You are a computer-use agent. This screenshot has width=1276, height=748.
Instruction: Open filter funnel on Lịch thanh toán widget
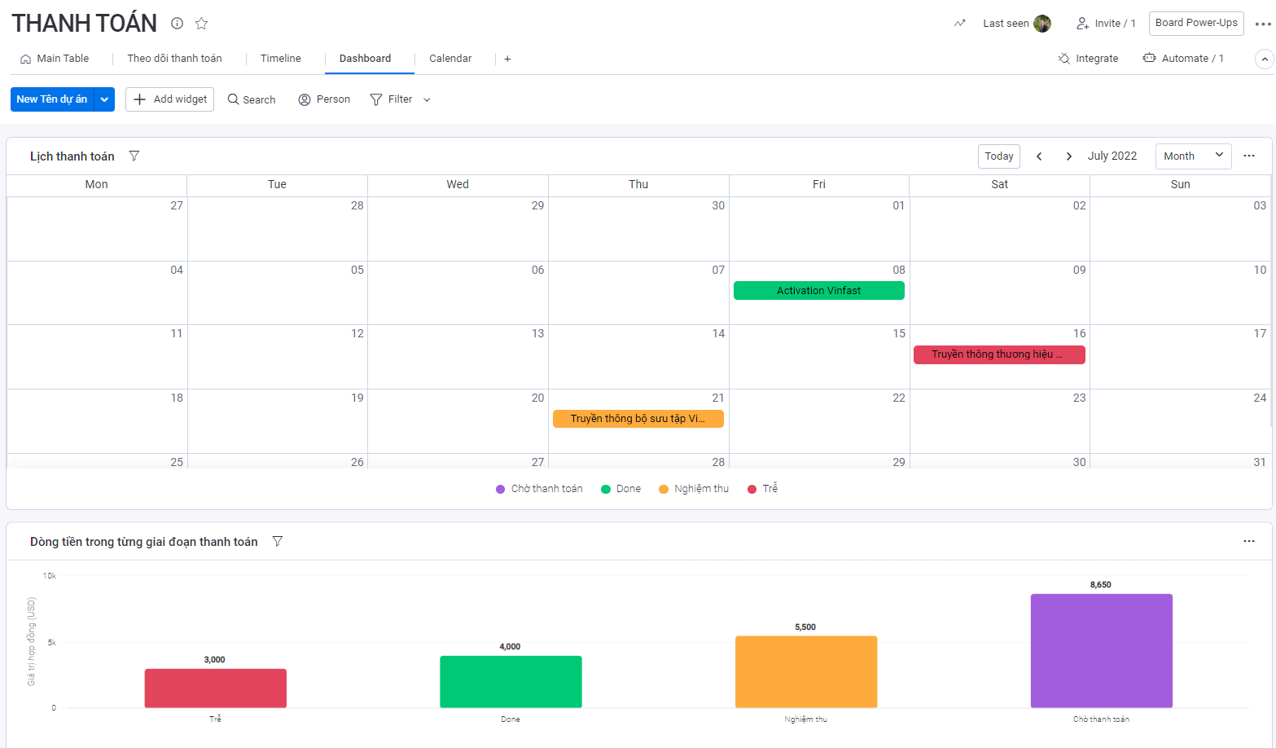coord(134,156)
